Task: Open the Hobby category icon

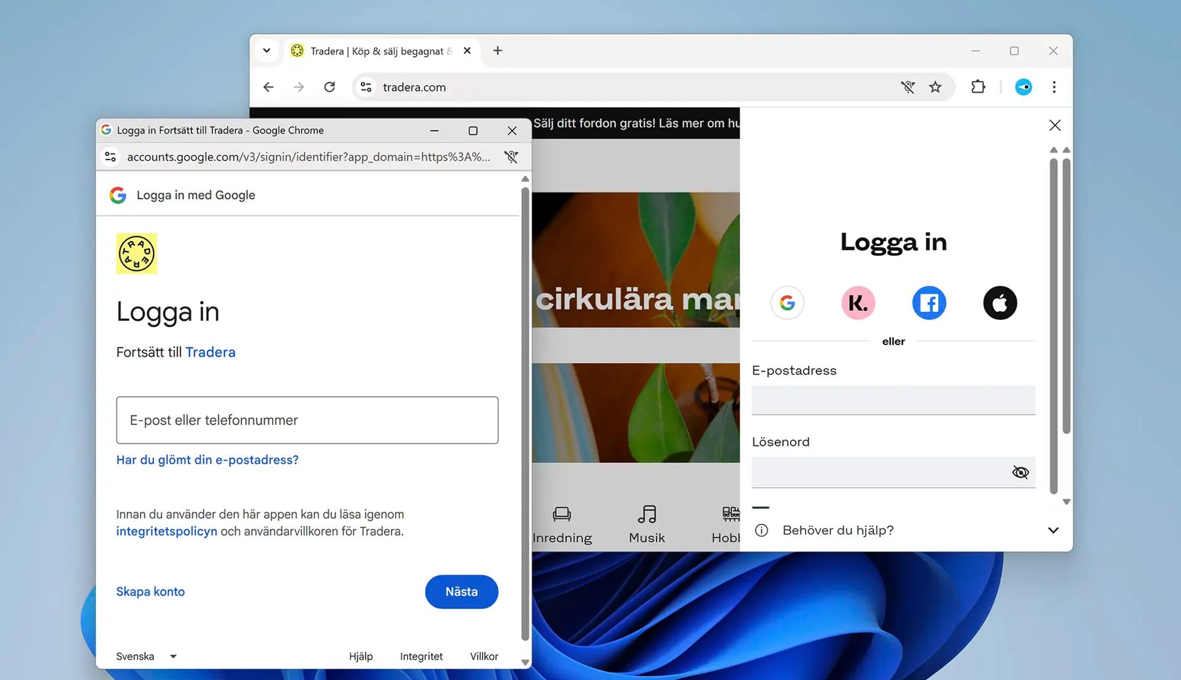Action: (x=730, y=514)
